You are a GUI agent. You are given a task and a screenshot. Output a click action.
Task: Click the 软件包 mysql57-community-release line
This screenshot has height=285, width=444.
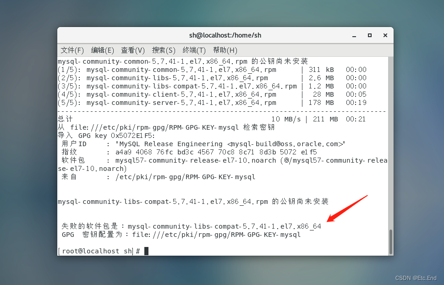[x=224, y=160]
